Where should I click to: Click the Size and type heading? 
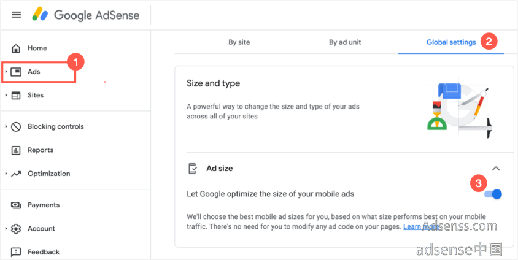point(213,83)
